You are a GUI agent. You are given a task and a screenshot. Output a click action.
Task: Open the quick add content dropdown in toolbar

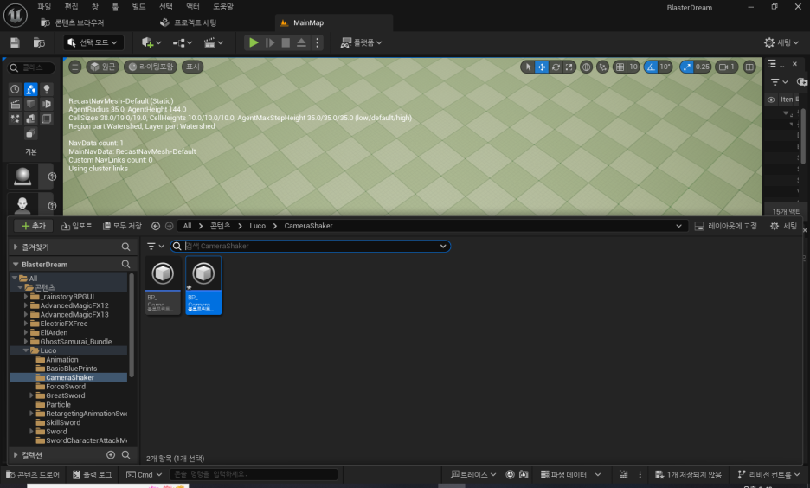(151, 42)
